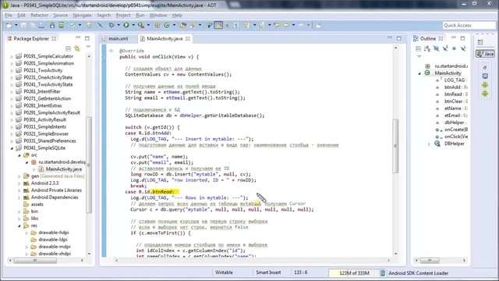Image resolution: width=499 pixels, height=281 pixels.
Task: Click the Print icon in the toolbar
Action: click(x=41, y=25)
